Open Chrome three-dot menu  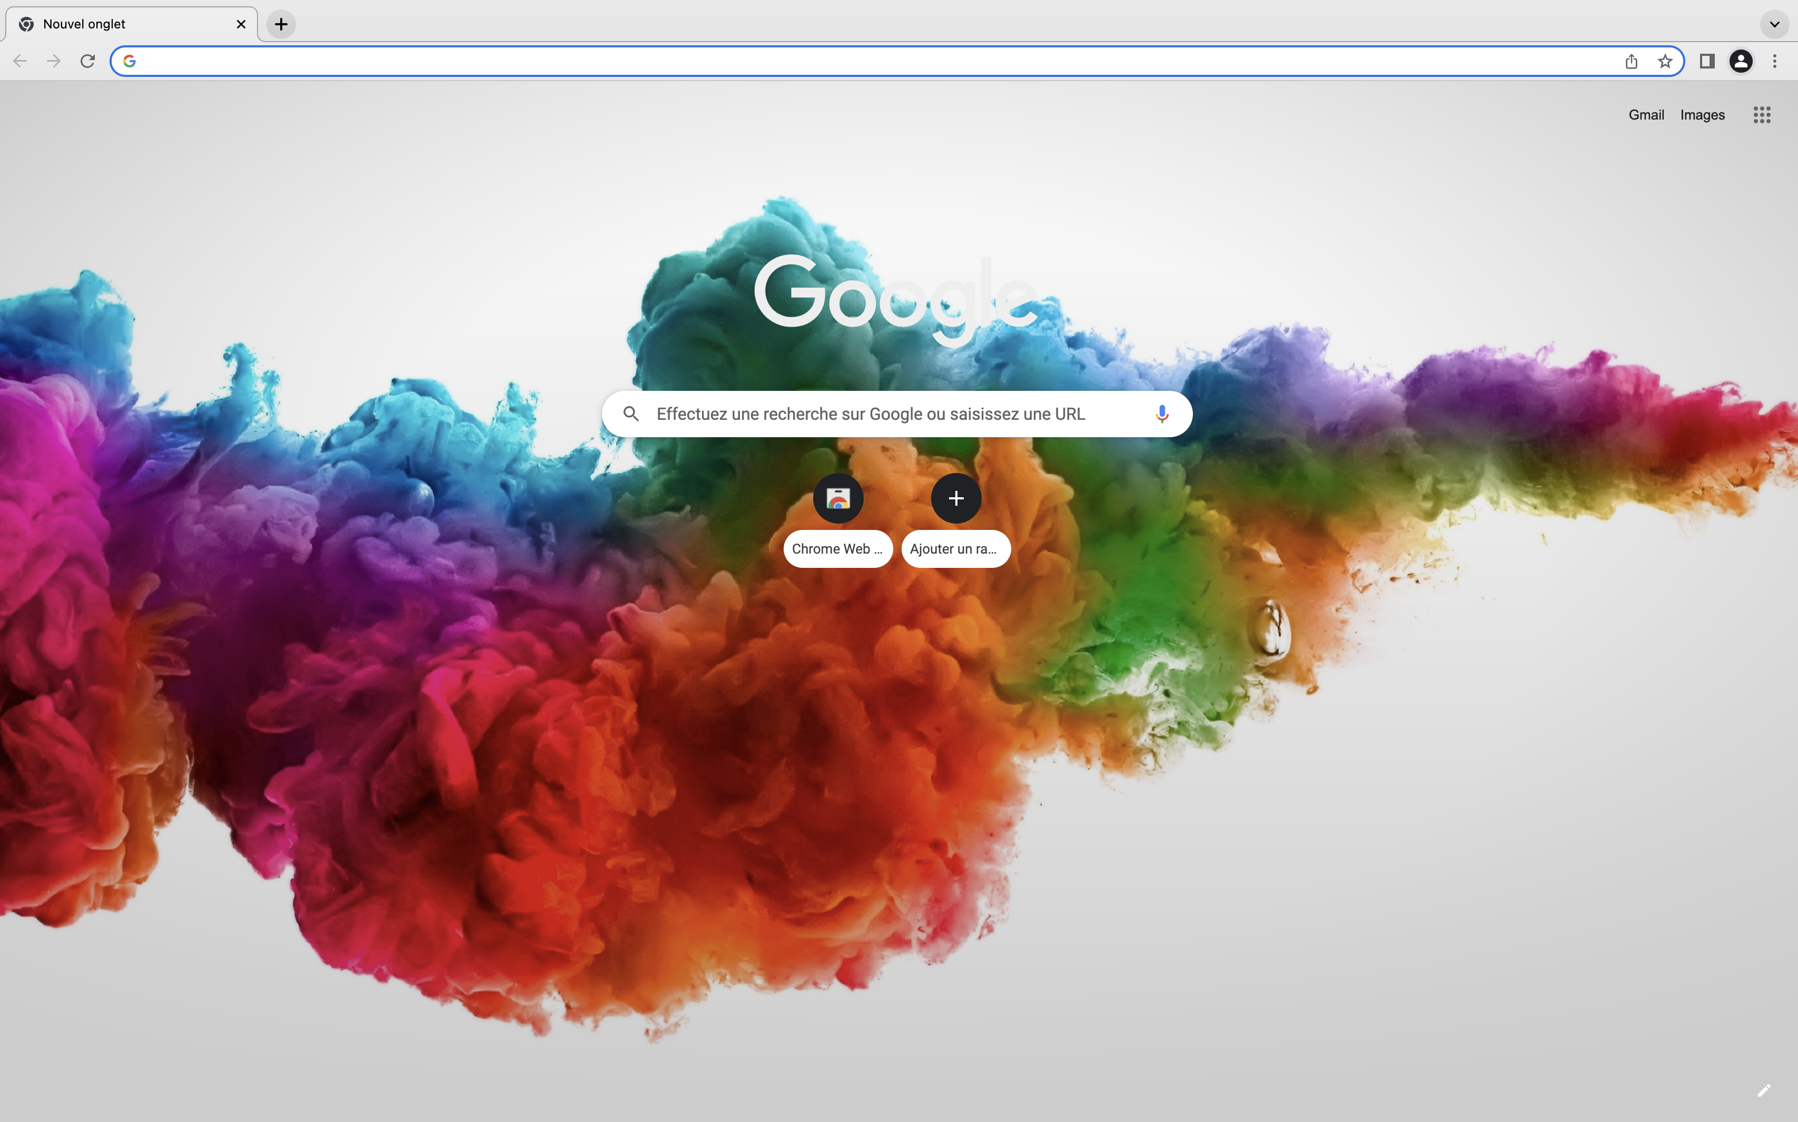(1775, 61)
